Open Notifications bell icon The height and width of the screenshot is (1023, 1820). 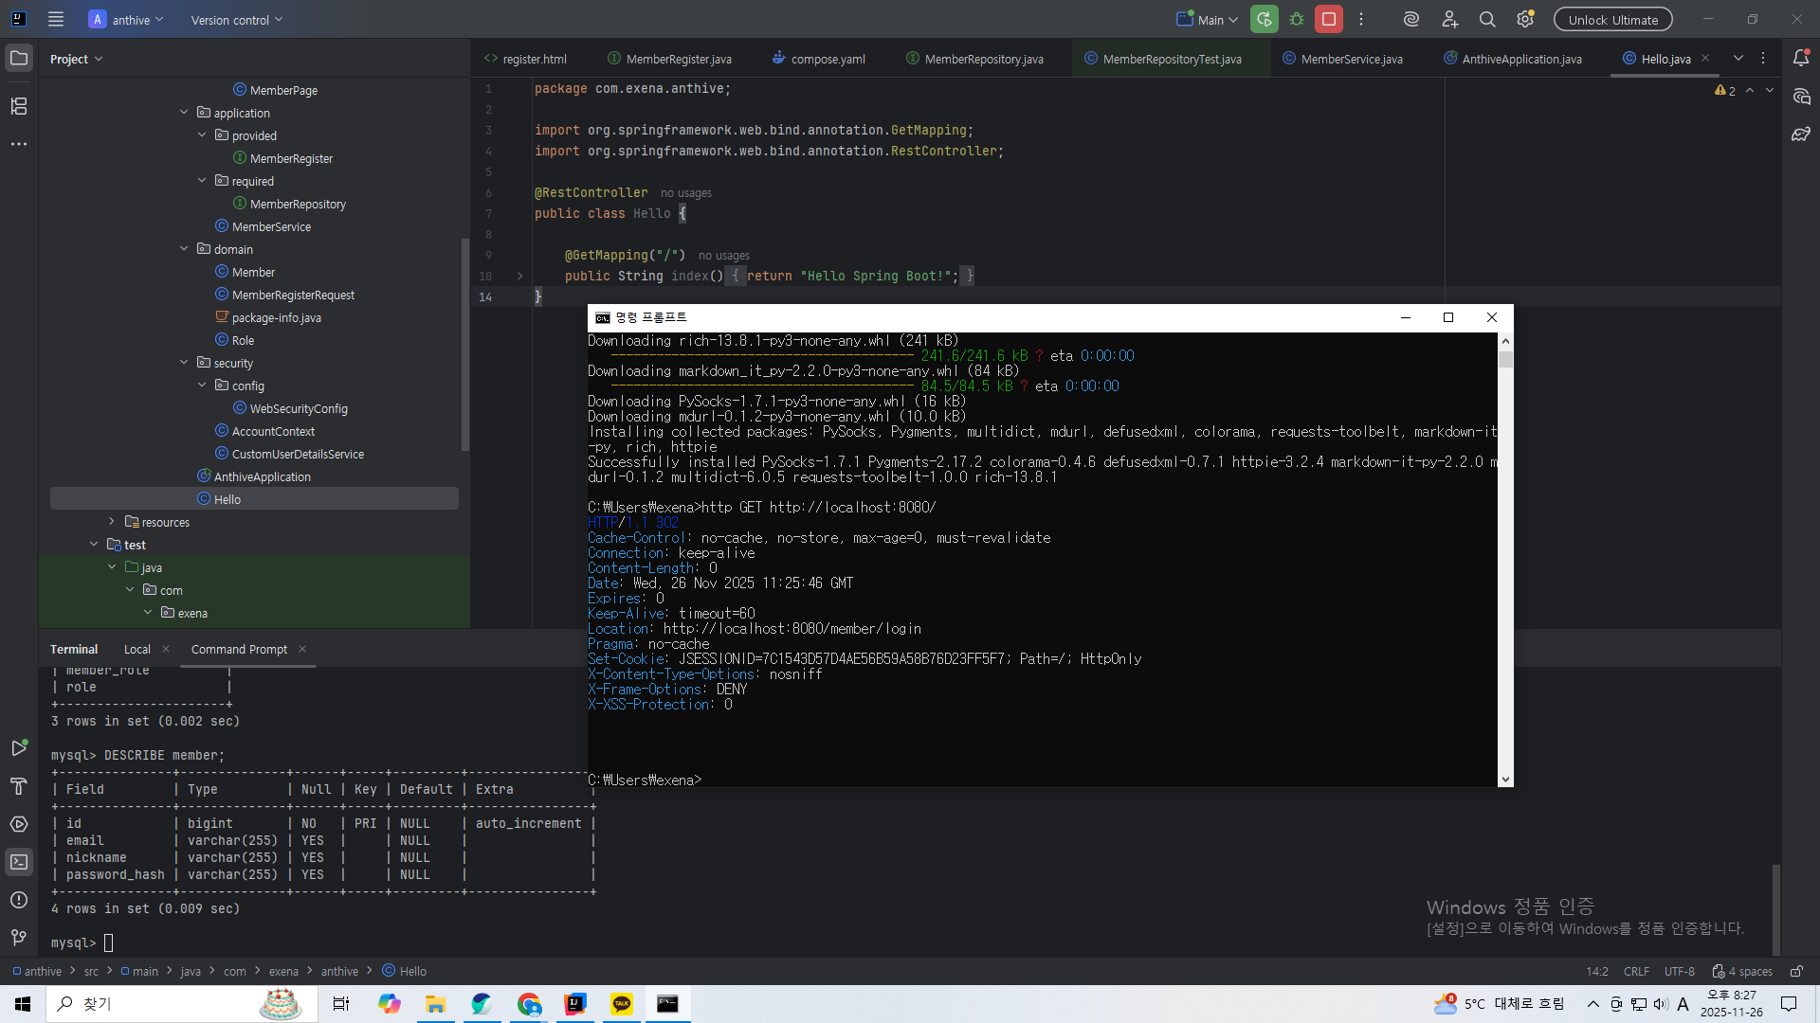(1801, 59)
